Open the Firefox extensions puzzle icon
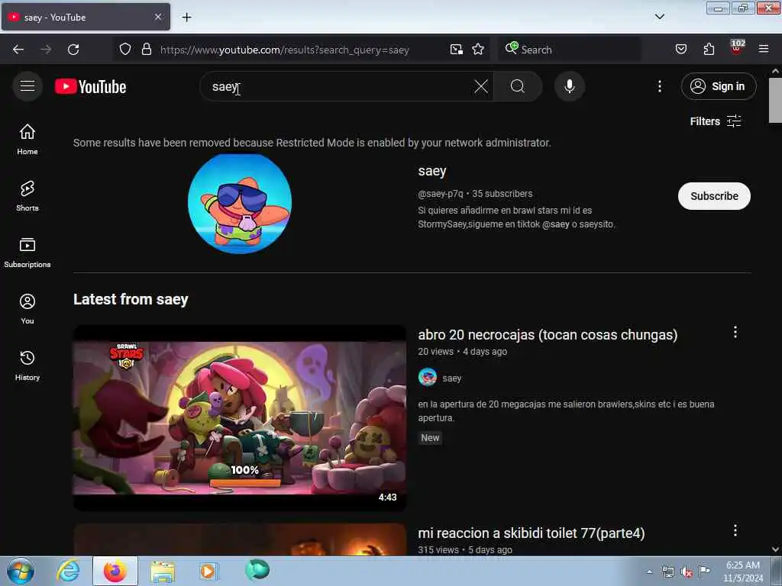This screenshot has height=586, width=782. tap(709, 49)
